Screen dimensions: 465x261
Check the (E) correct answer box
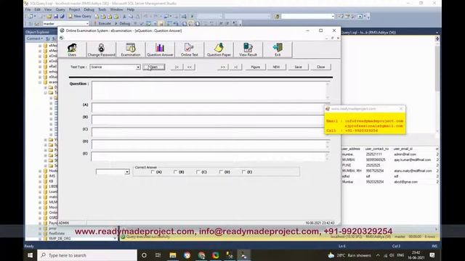(x=243, y=172)
